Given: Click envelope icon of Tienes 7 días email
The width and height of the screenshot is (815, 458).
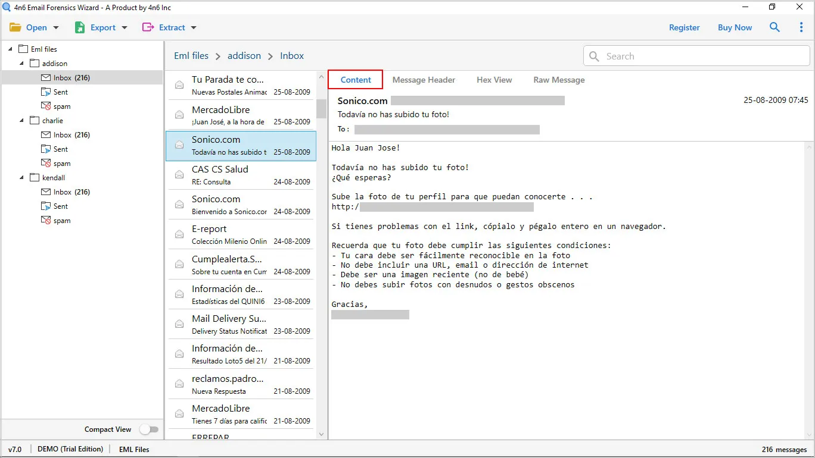Looking at the screenshot, I should 179,414.
